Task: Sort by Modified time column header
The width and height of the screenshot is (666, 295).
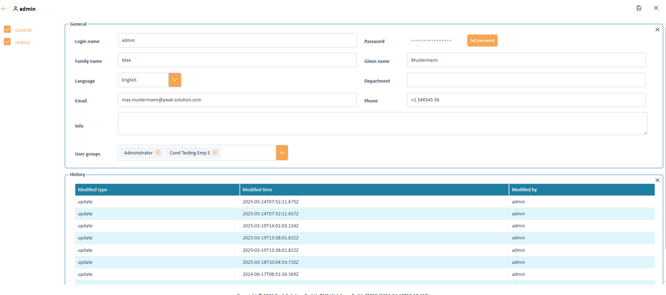Action: [x=374, y=189]
